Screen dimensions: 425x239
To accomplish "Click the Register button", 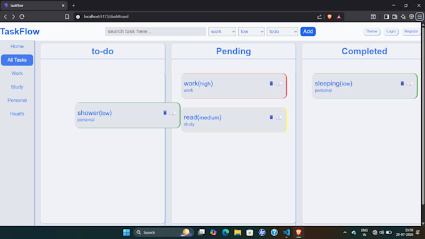I will pyautogui.click(x=411, y=31).
